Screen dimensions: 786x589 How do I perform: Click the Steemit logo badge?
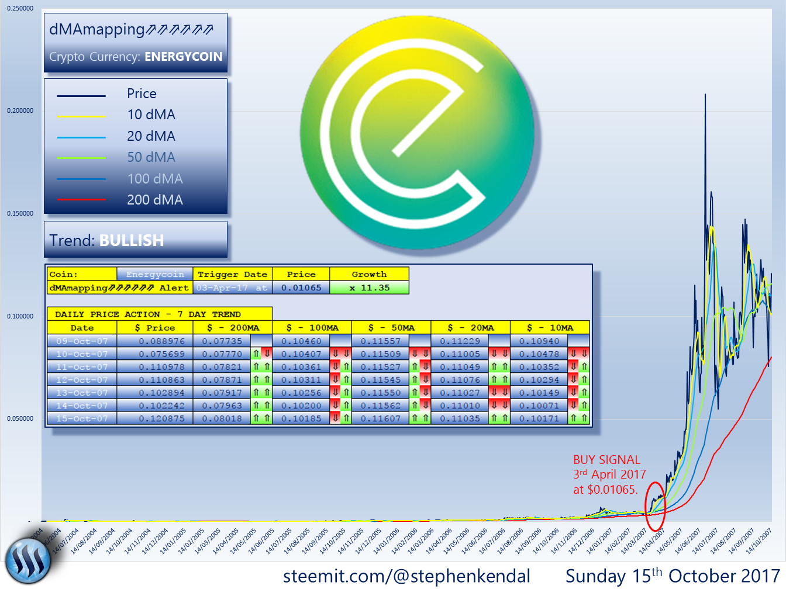click(x=28, y=562)
